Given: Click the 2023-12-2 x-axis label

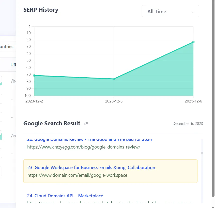Looking at the screenshot, I should pyautogui.click(x=34, y=101).
